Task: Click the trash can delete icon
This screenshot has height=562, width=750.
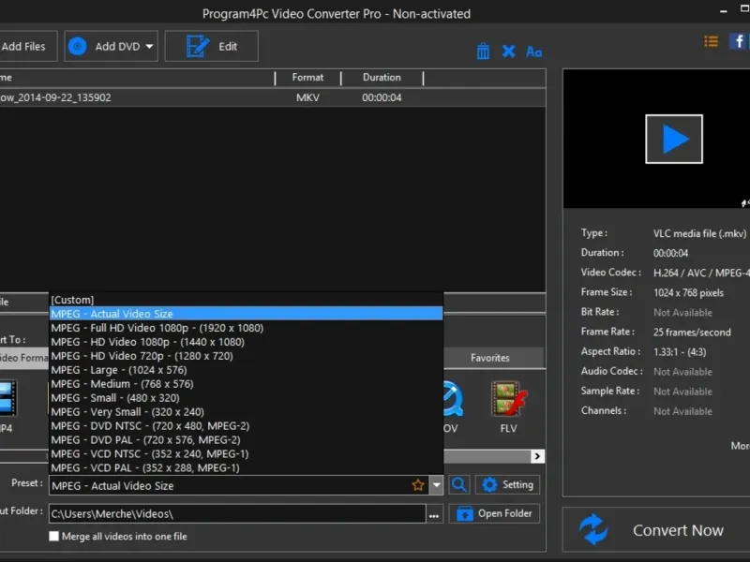Action: (x=483, y=52)
